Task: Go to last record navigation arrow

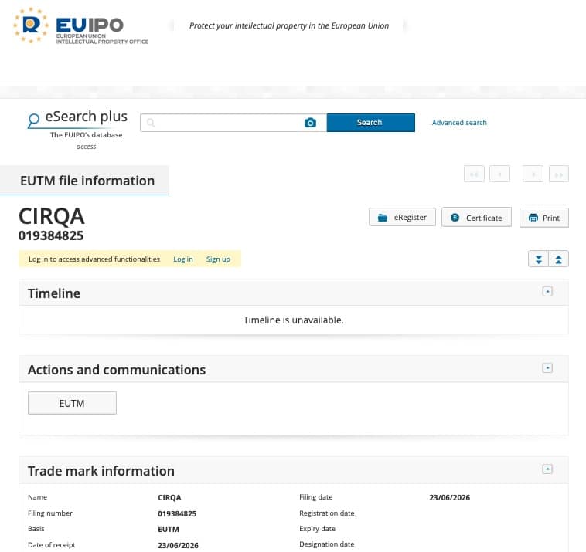Action: (x=559, y=174)
